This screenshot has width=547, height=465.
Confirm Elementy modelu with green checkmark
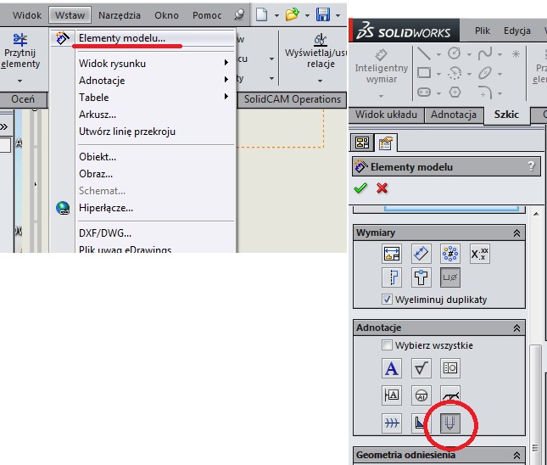[x=360, y=188]
